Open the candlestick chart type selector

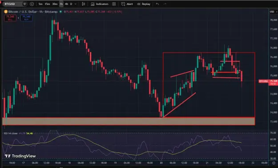coord(84,4)
